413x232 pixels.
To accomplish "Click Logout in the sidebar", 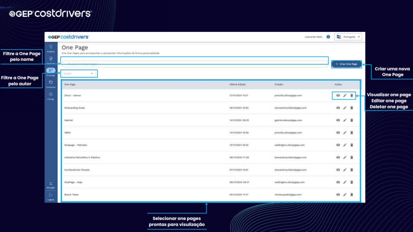I will (51, 197).
